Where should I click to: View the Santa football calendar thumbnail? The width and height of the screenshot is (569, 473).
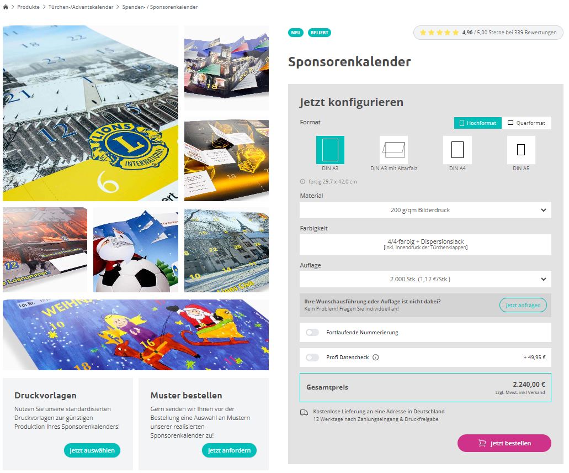[x=136, y=250]
